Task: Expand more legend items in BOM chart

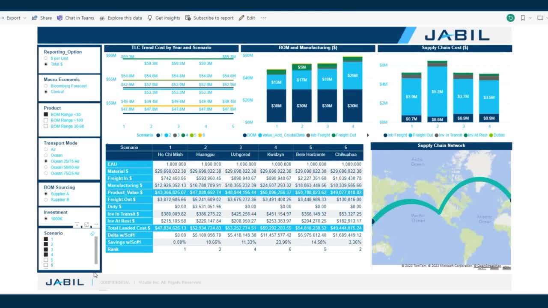Action: (368, 135)
